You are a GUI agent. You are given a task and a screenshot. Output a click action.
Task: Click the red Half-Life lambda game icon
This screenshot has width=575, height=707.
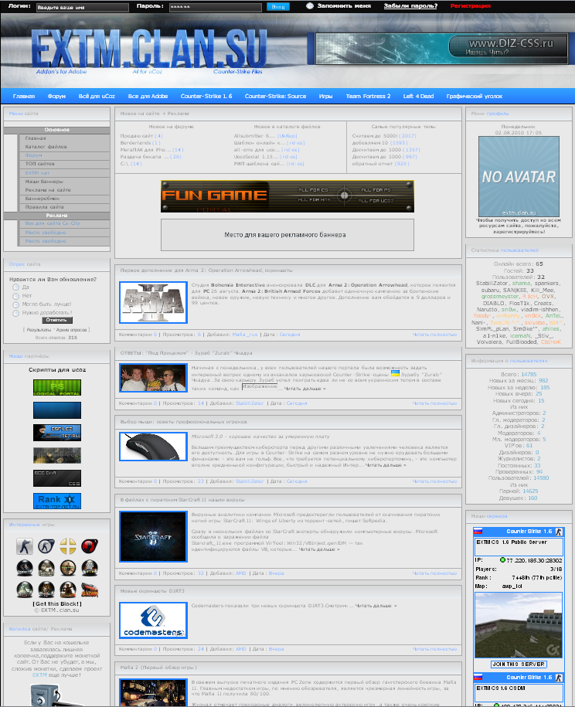[x=90, y=546]
